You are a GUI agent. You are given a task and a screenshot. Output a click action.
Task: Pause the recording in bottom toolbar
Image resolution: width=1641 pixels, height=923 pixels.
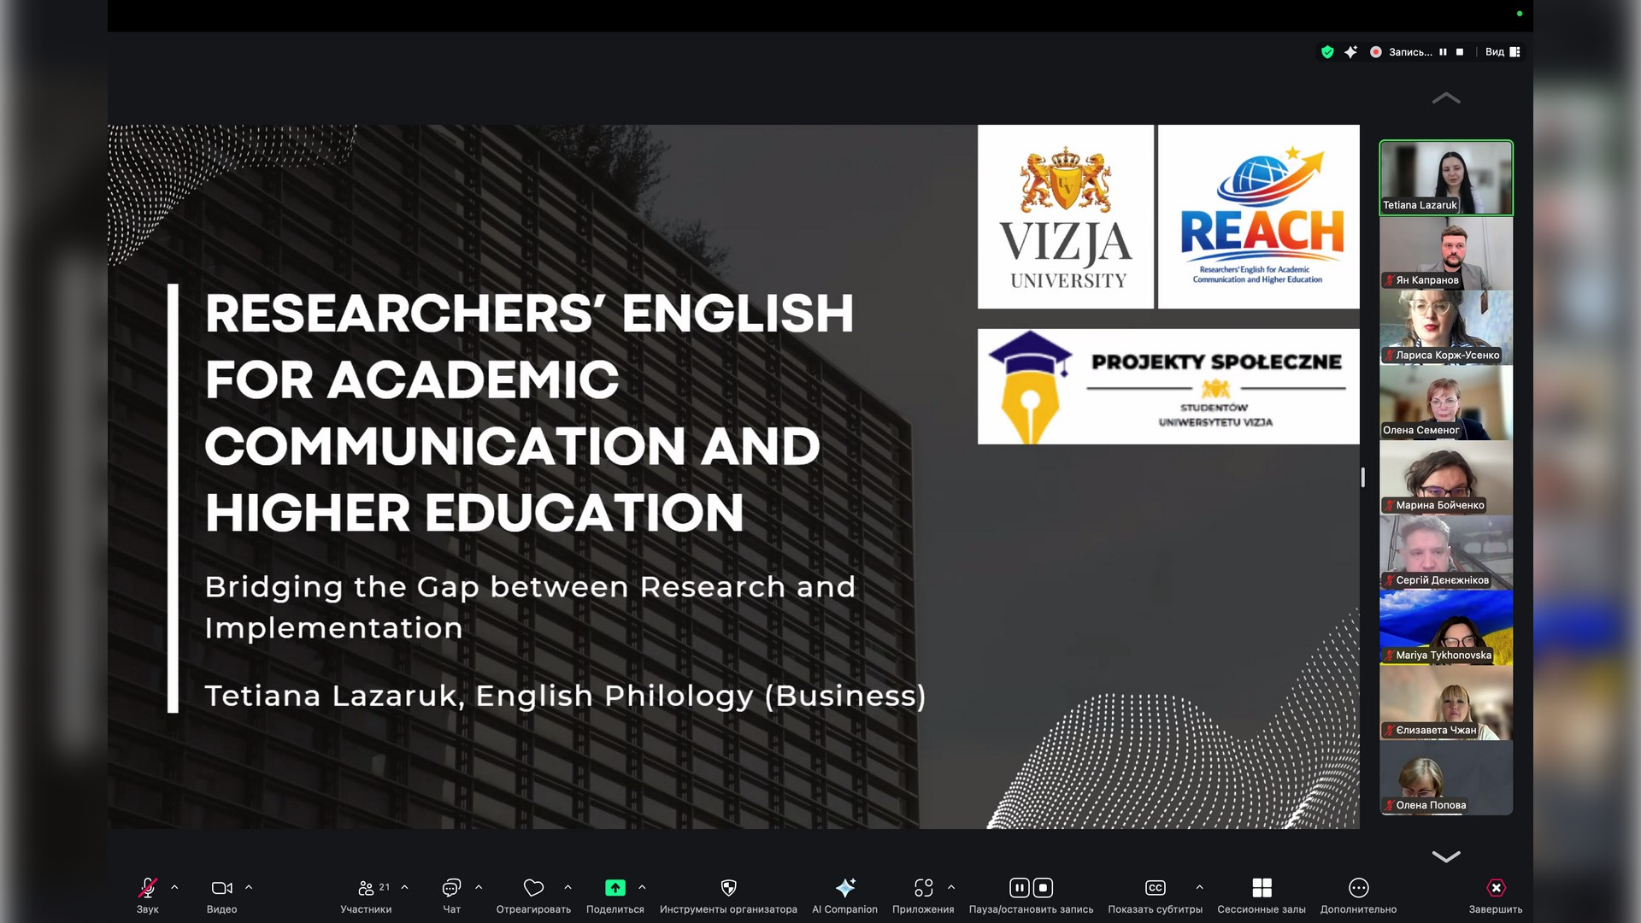1020,888
